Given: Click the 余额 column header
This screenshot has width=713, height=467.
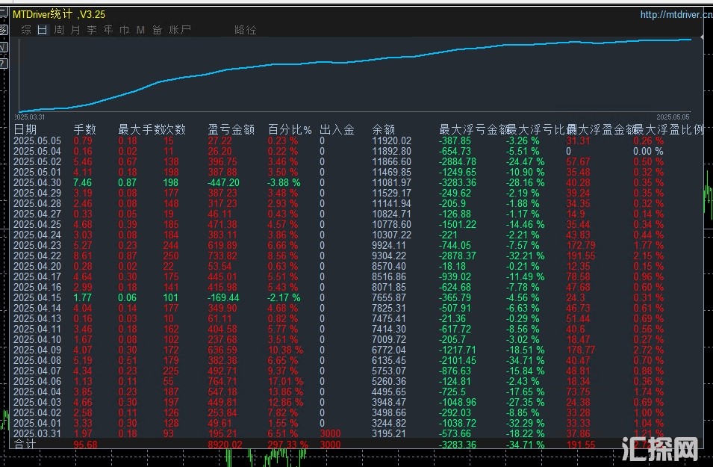Looking at the screenshot, I should pyautogui.click(x=383, y=130).
